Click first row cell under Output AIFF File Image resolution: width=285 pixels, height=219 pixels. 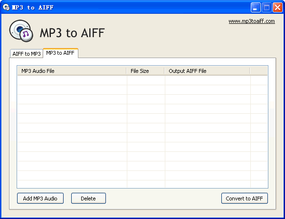pos(208,80)
